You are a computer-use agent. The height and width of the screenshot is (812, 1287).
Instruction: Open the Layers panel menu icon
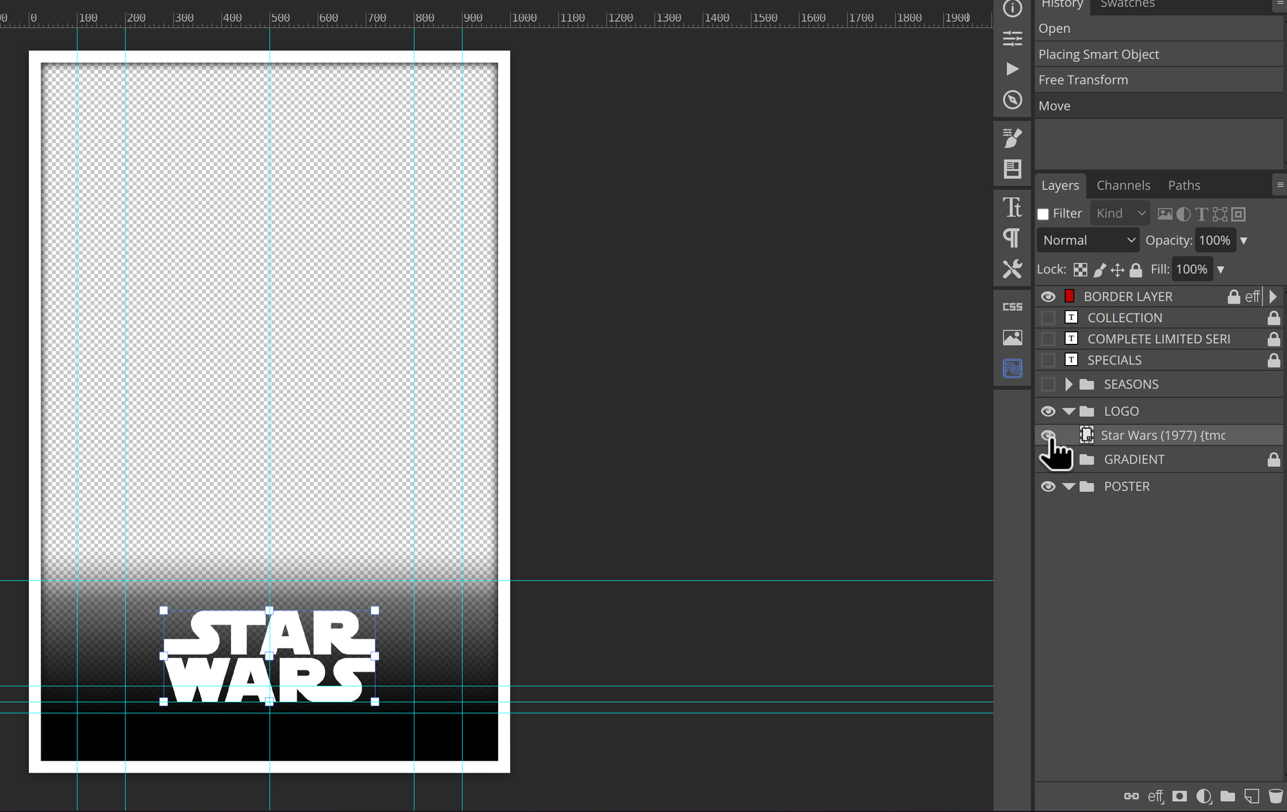(x=1280, y=185)
